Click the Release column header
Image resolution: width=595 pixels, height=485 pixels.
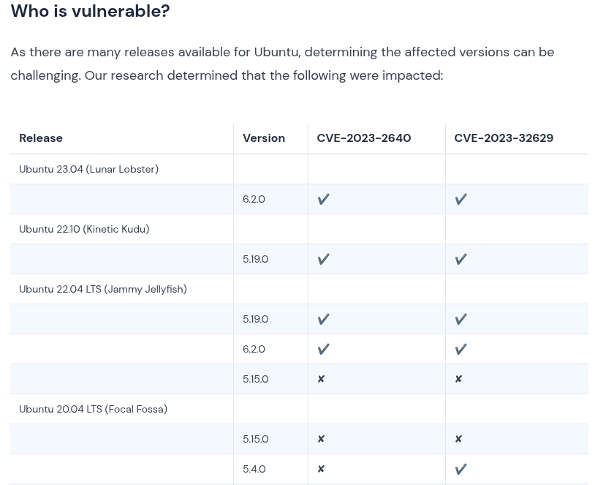point(41,138)
